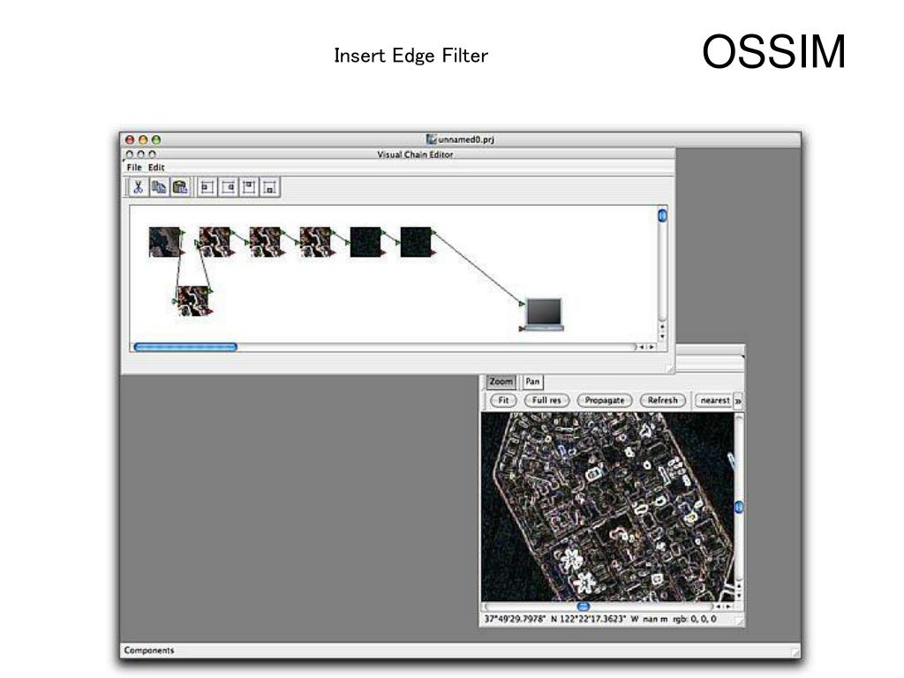Close the unnamed0.prj window with red button
This screenshot has width=904, height=678.
(x=131, y=139)
